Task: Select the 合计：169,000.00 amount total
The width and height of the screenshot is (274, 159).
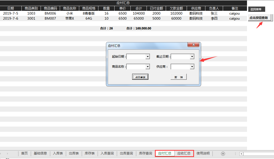Action: tap(139, 28)
